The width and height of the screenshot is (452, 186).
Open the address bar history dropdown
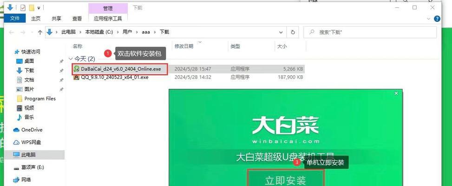point(281,32)
